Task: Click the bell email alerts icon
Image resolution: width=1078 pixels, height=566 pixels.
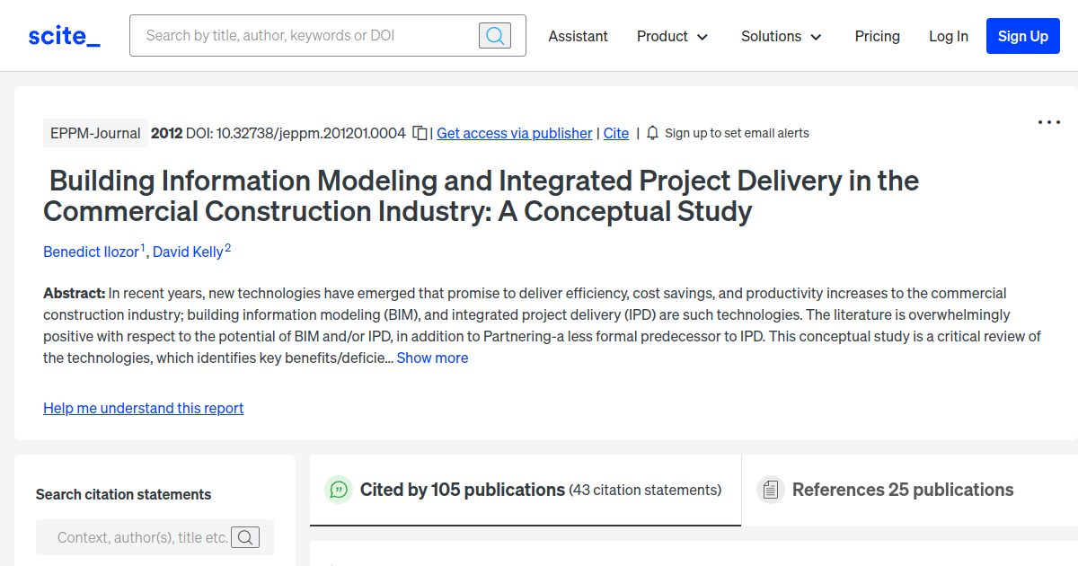Action: (x=653, y=133)
